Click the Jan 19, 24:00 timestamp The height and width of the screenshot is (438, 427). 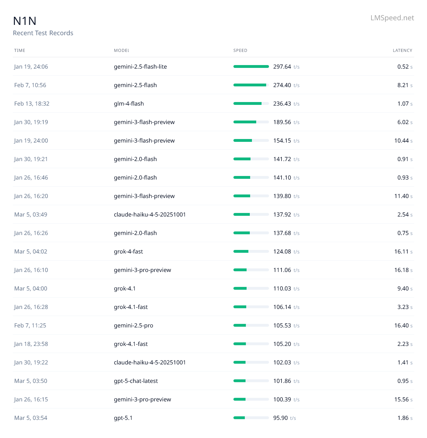[x=31, y=140]
